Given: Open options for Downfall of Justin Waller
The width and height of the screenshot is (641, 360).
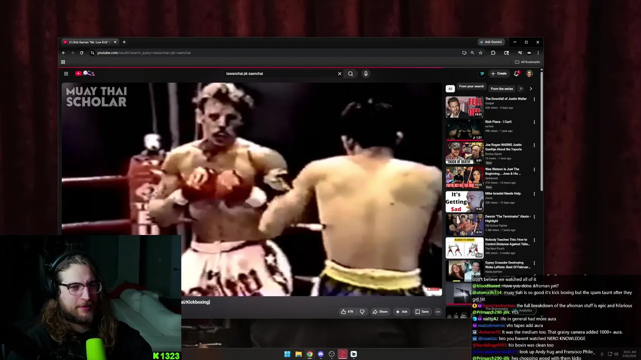Looking at the screenshot, I should coord(534,99).
